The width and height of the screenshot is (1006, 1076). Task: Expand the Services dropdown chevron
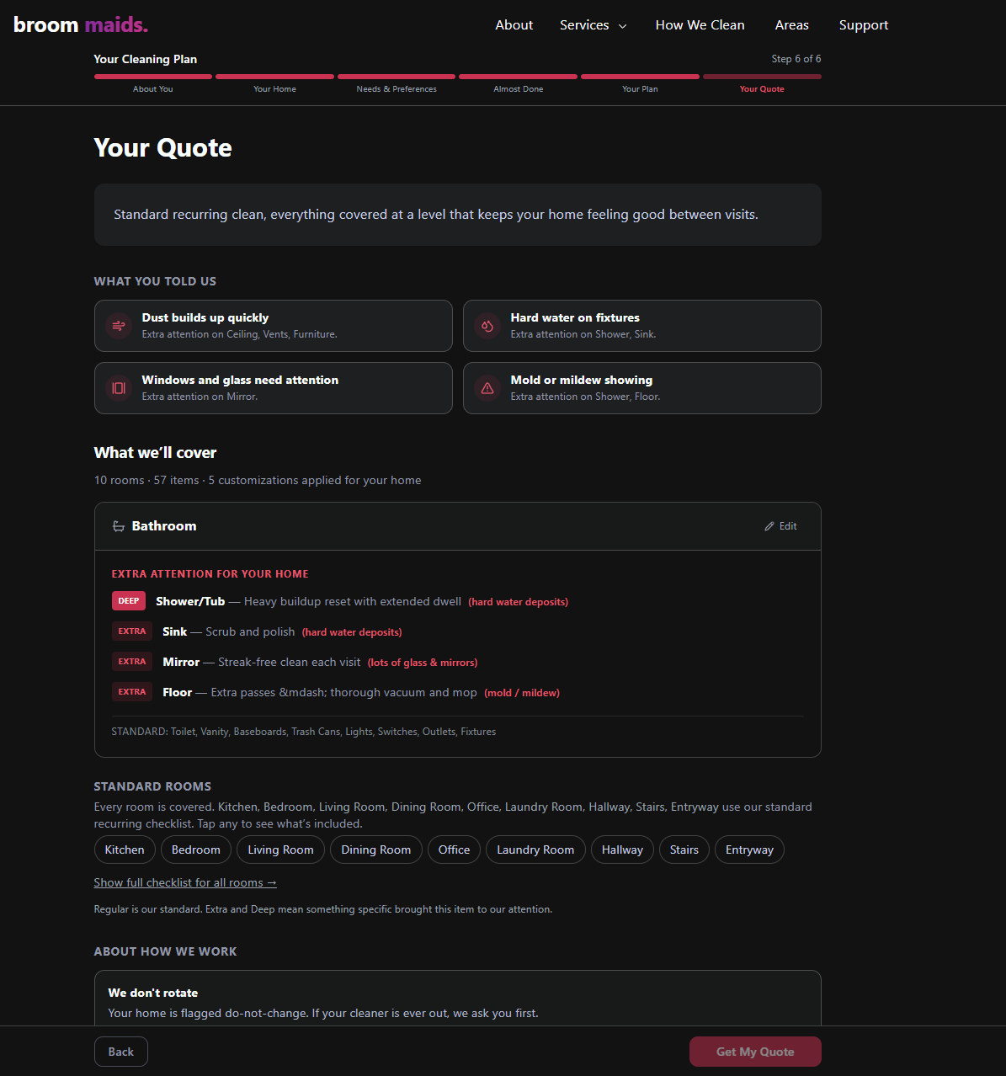pyautogui.click(x=623, y=26)
